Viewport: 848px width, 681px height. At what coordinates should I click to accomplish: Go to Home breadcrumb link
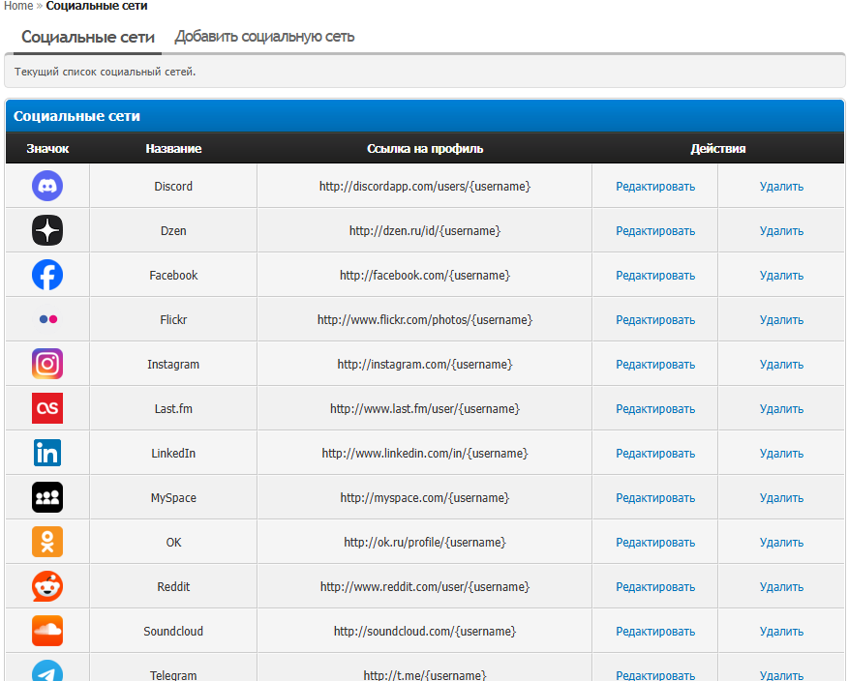click(18, 6)
